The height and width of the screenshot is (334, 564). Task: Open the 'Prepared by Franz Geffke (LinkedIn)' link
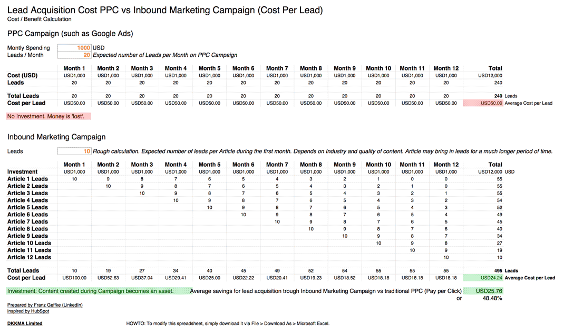(45, 305)
